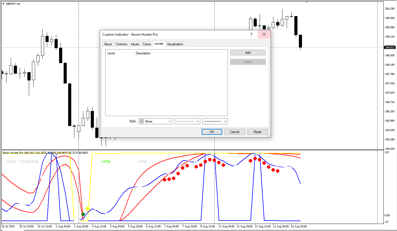The height and width of the screenshot is (231, 397).
Task: Click the green Long signal label
Action: (x=106, y=161)
